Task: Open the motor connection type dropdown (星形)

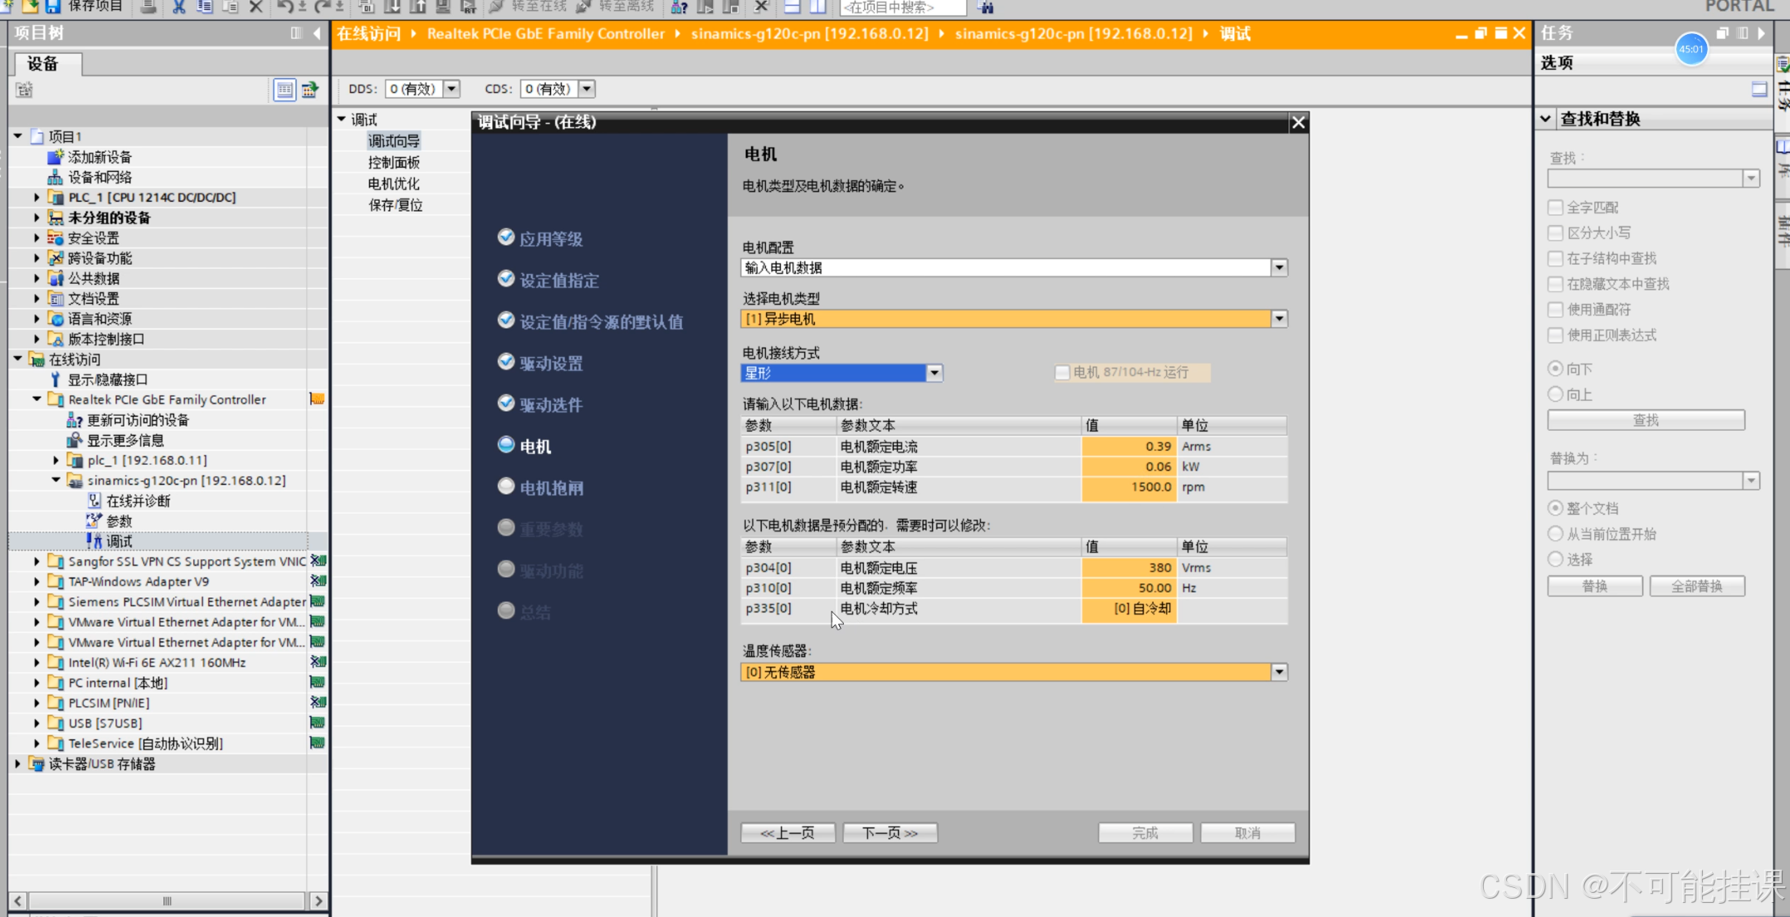Action: (934, 373)
